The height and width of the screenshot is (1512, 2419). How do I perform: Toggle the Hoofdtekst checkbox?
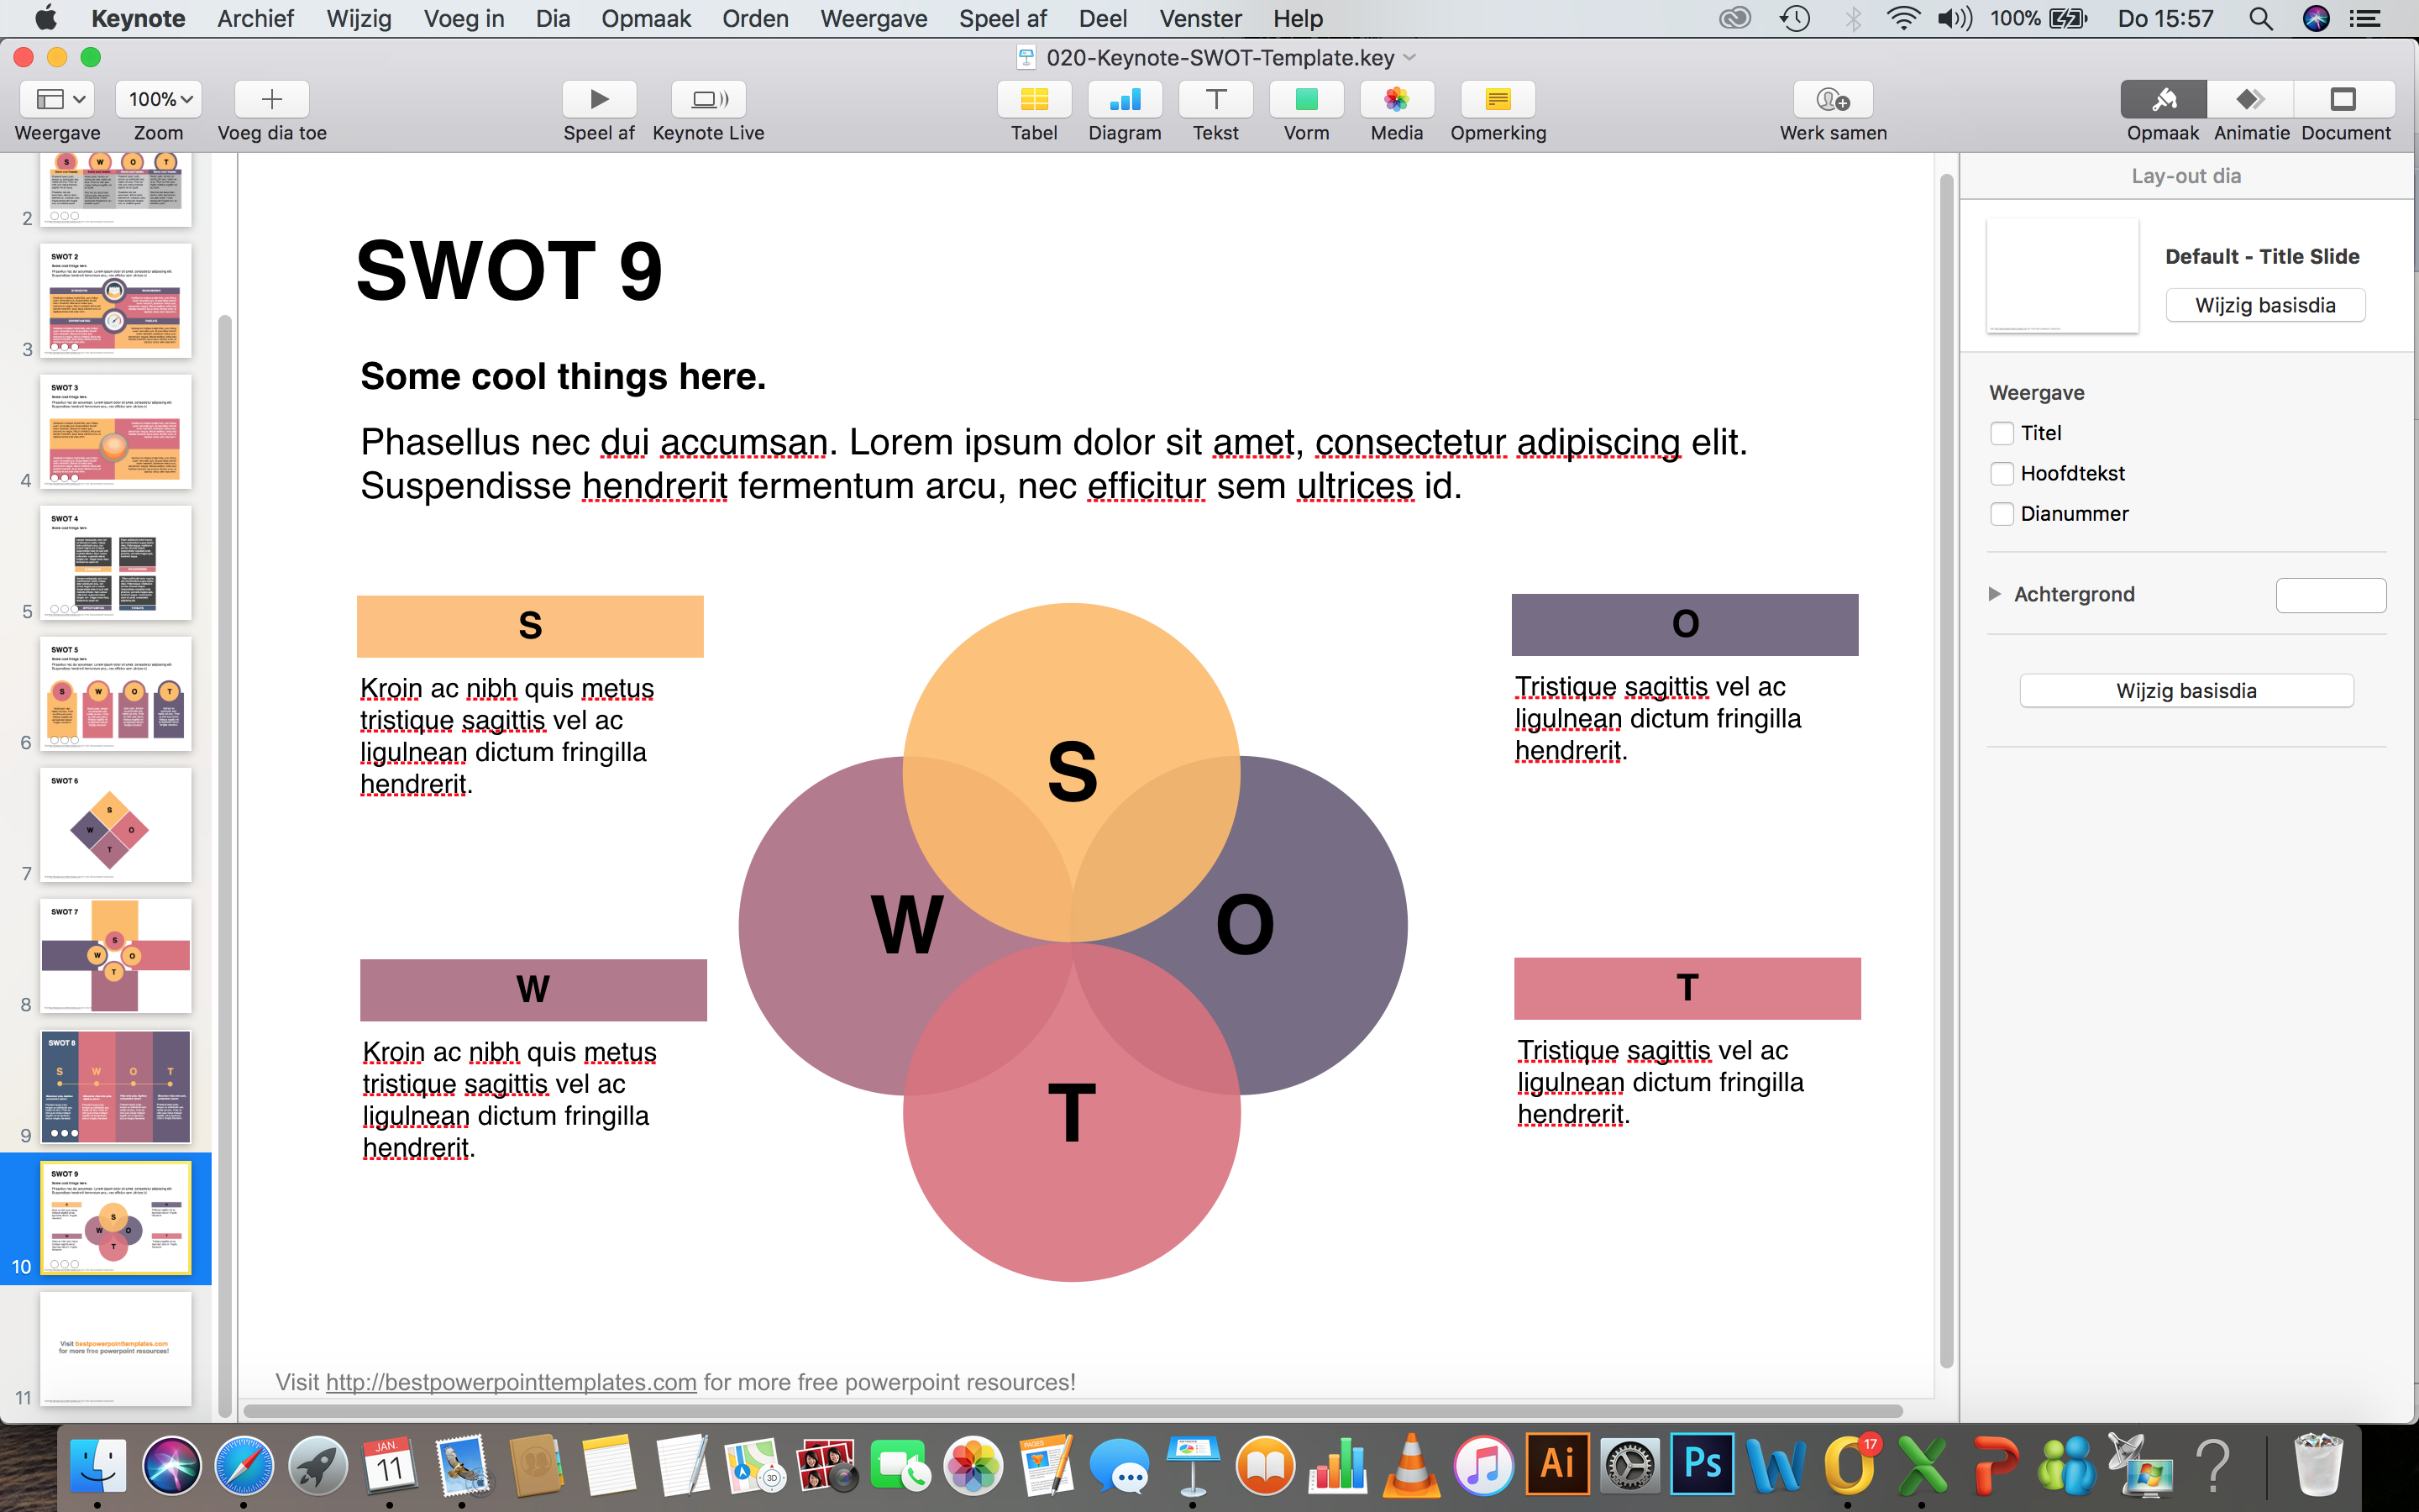2002,473
